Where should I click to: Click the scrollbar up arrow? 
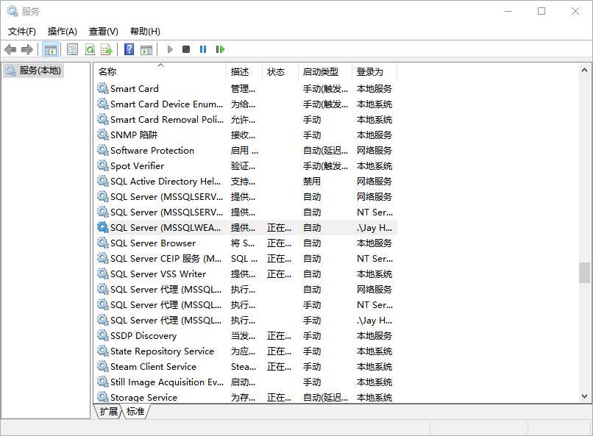[584, 71]
